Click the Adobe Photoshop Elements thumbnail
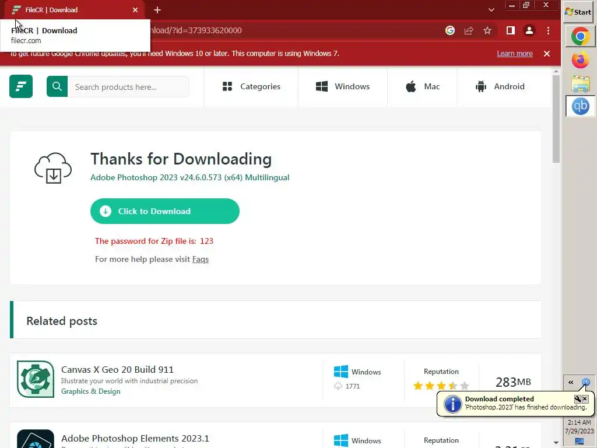Image resolution: width=597 pixels, height=448 pixels. [x=36, y=439]
